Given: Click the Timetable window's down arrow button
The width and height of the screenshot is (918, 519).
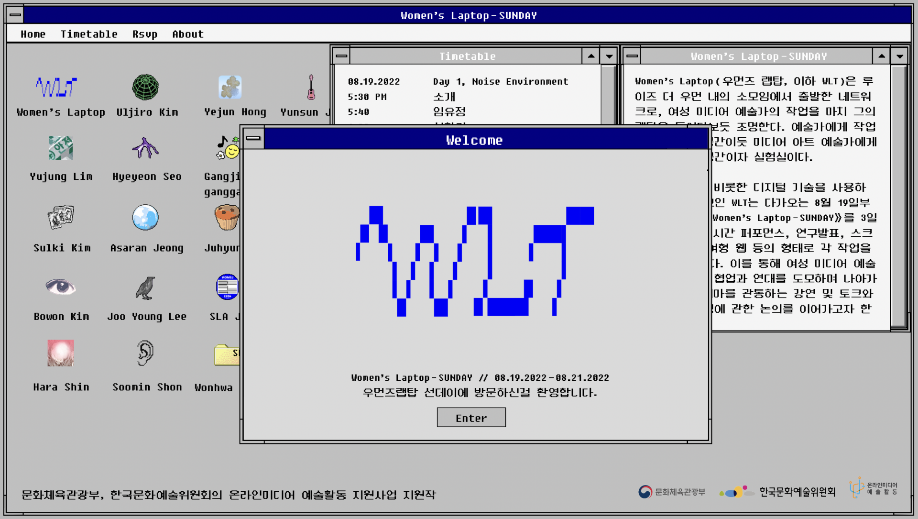Looking at the screenshot, I should coord(609,56).
